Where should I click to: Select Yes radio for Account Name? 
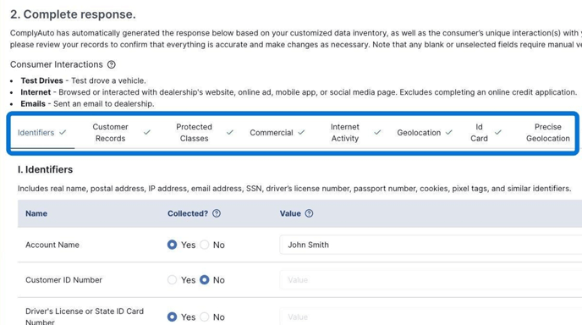(x=172, y=245)
